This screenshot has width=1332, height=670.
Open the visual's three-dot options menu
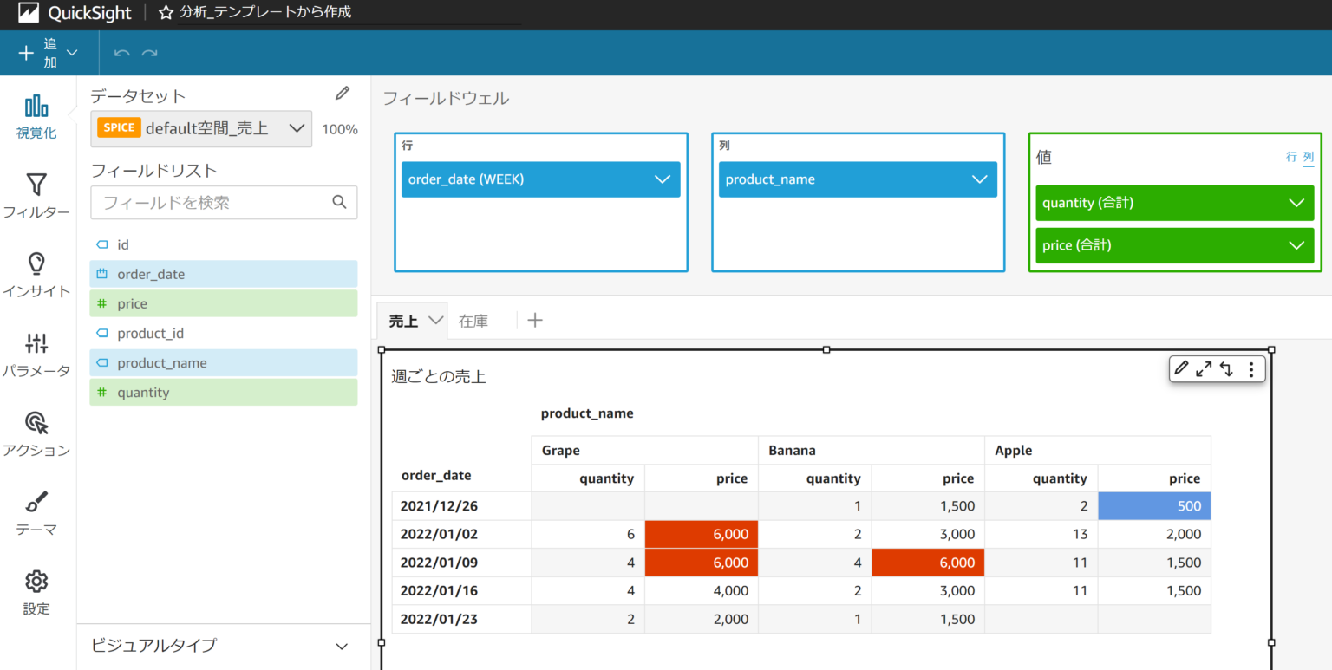[1251, 368]
